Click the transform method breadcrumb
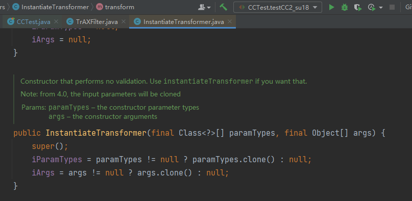Screen dimensions: 412x201 pos(119,7)
